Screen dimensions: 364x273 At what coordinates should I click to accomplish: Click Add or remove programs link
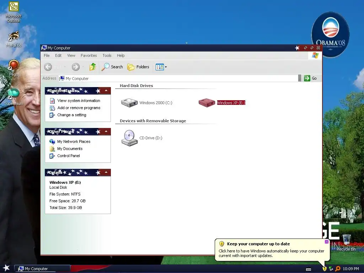(79, 108)
